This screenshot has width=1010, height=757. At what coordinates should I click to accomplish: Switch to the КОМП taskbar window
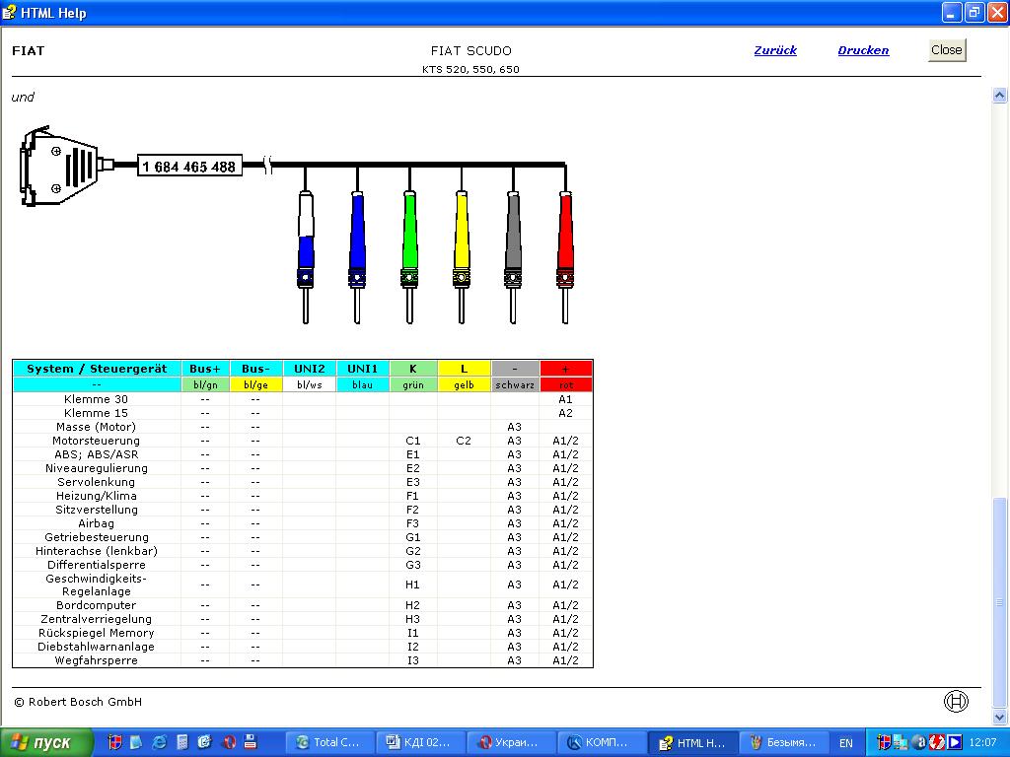click(604, 742)
